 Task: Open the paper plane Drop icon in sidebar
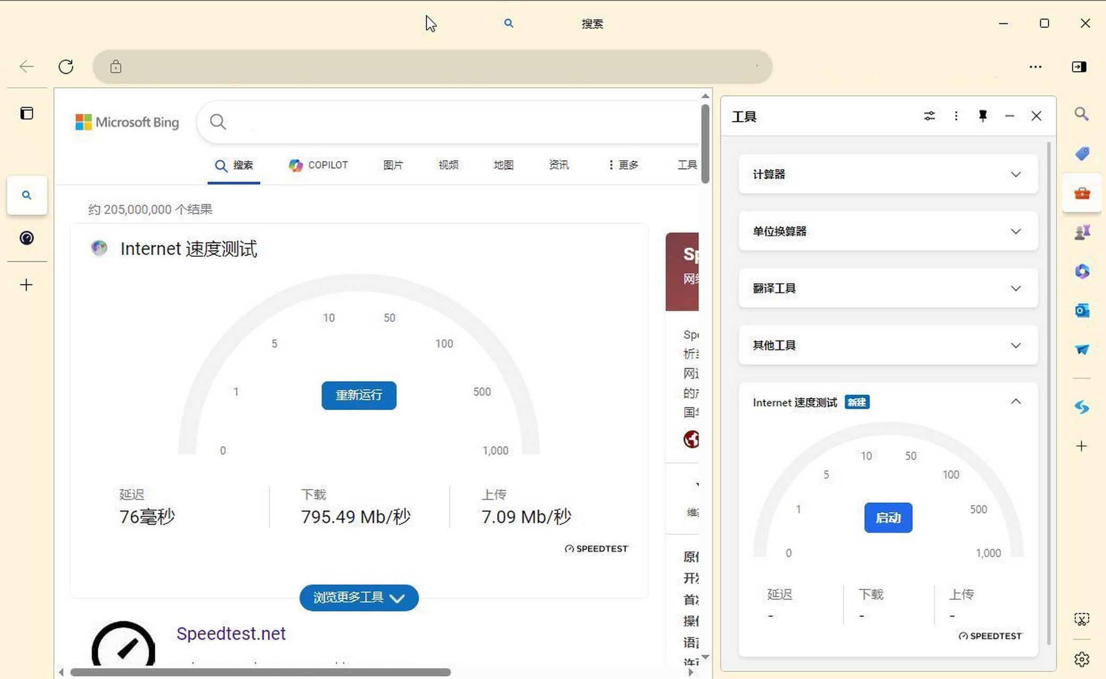[x=1082, y=350]
